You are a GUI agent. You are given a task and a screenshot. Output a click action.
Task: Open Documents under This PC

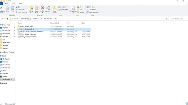[6, 65]
